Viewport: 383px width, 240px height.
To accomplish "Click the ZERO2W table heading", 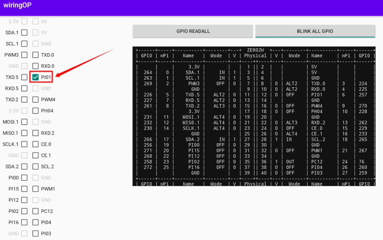I will [255, 50].
